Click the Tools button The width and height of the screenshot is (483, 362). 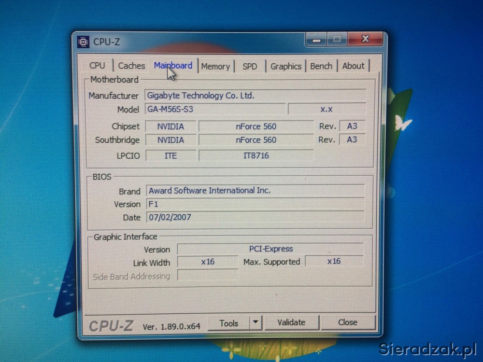[229, 323]
